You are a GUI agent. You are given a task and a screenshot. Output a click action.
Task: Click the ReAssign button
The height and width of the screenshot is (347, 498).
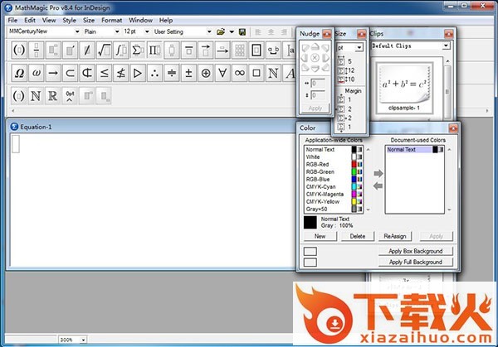395,236
